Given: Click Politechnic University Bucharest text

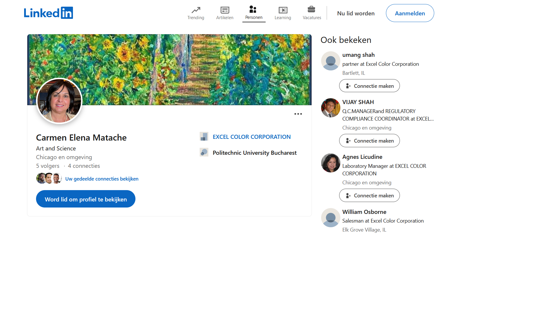Looking at the screenshot, I should (x=255, y=153).
